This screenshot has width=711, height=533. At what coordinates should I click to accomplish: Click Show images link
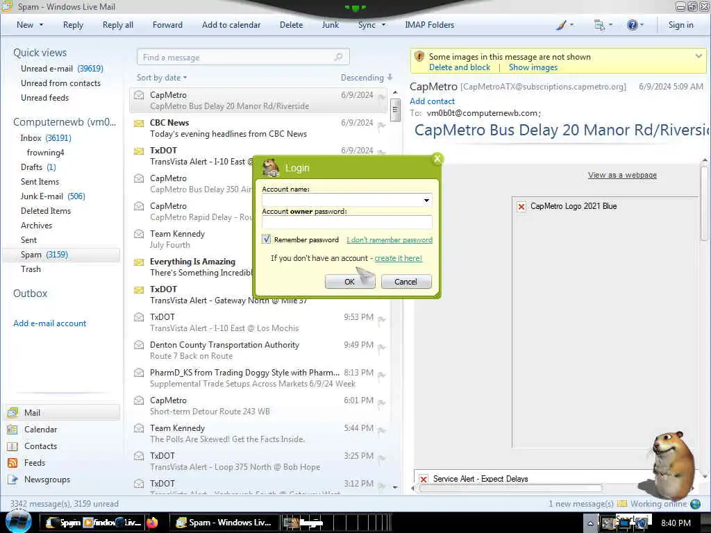[533, 67]
